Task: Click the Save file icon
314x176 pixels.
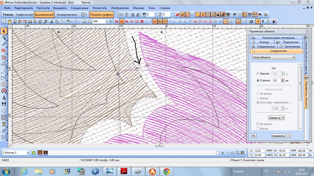Action: 15,21
